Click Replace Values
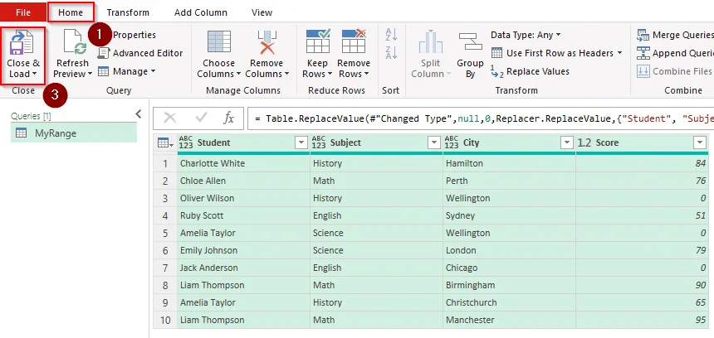 530,71
